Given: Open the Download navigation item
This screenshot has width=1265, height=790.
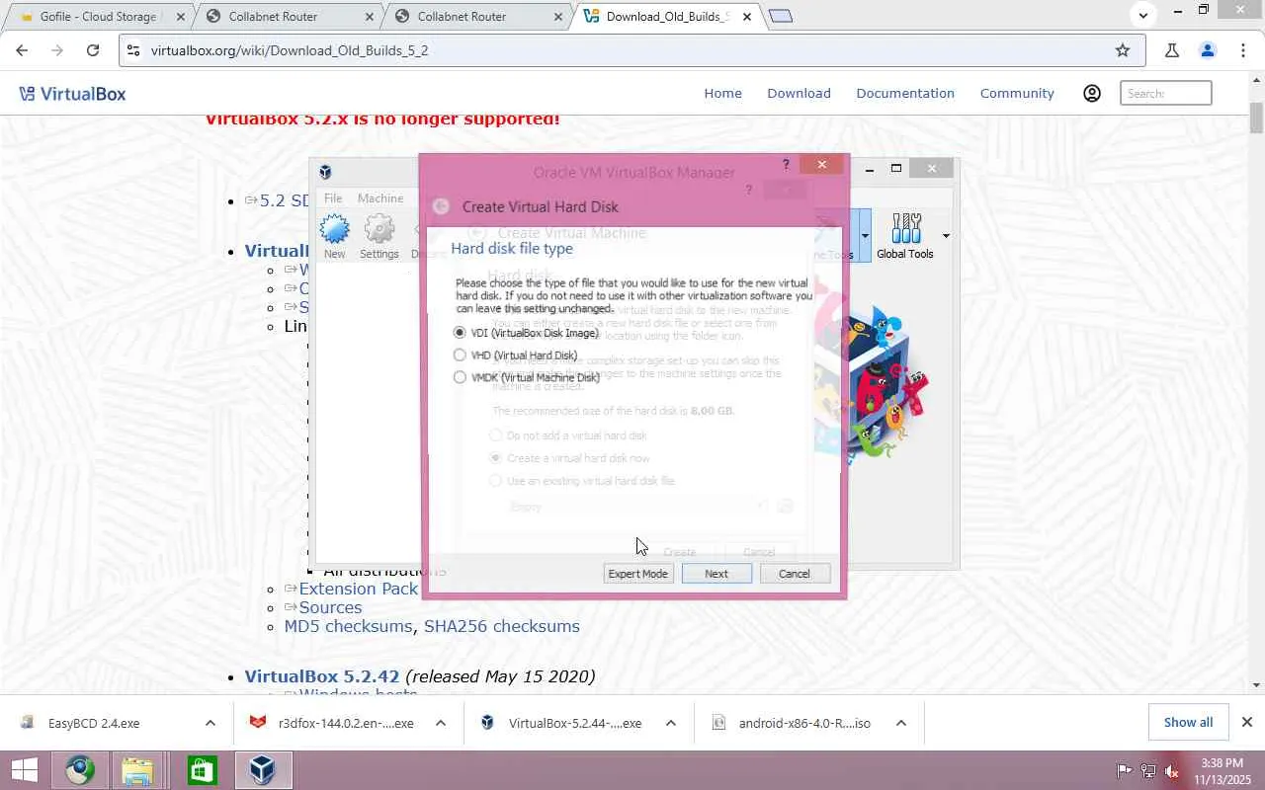Looking at the screenshot, I should [x=799, y=94].
